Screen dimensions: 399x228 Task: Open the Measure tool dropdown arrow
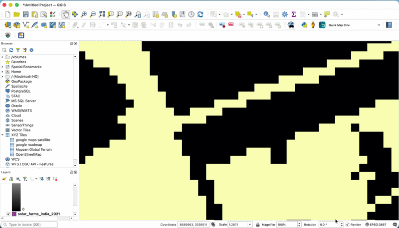(x=321, y=14)
